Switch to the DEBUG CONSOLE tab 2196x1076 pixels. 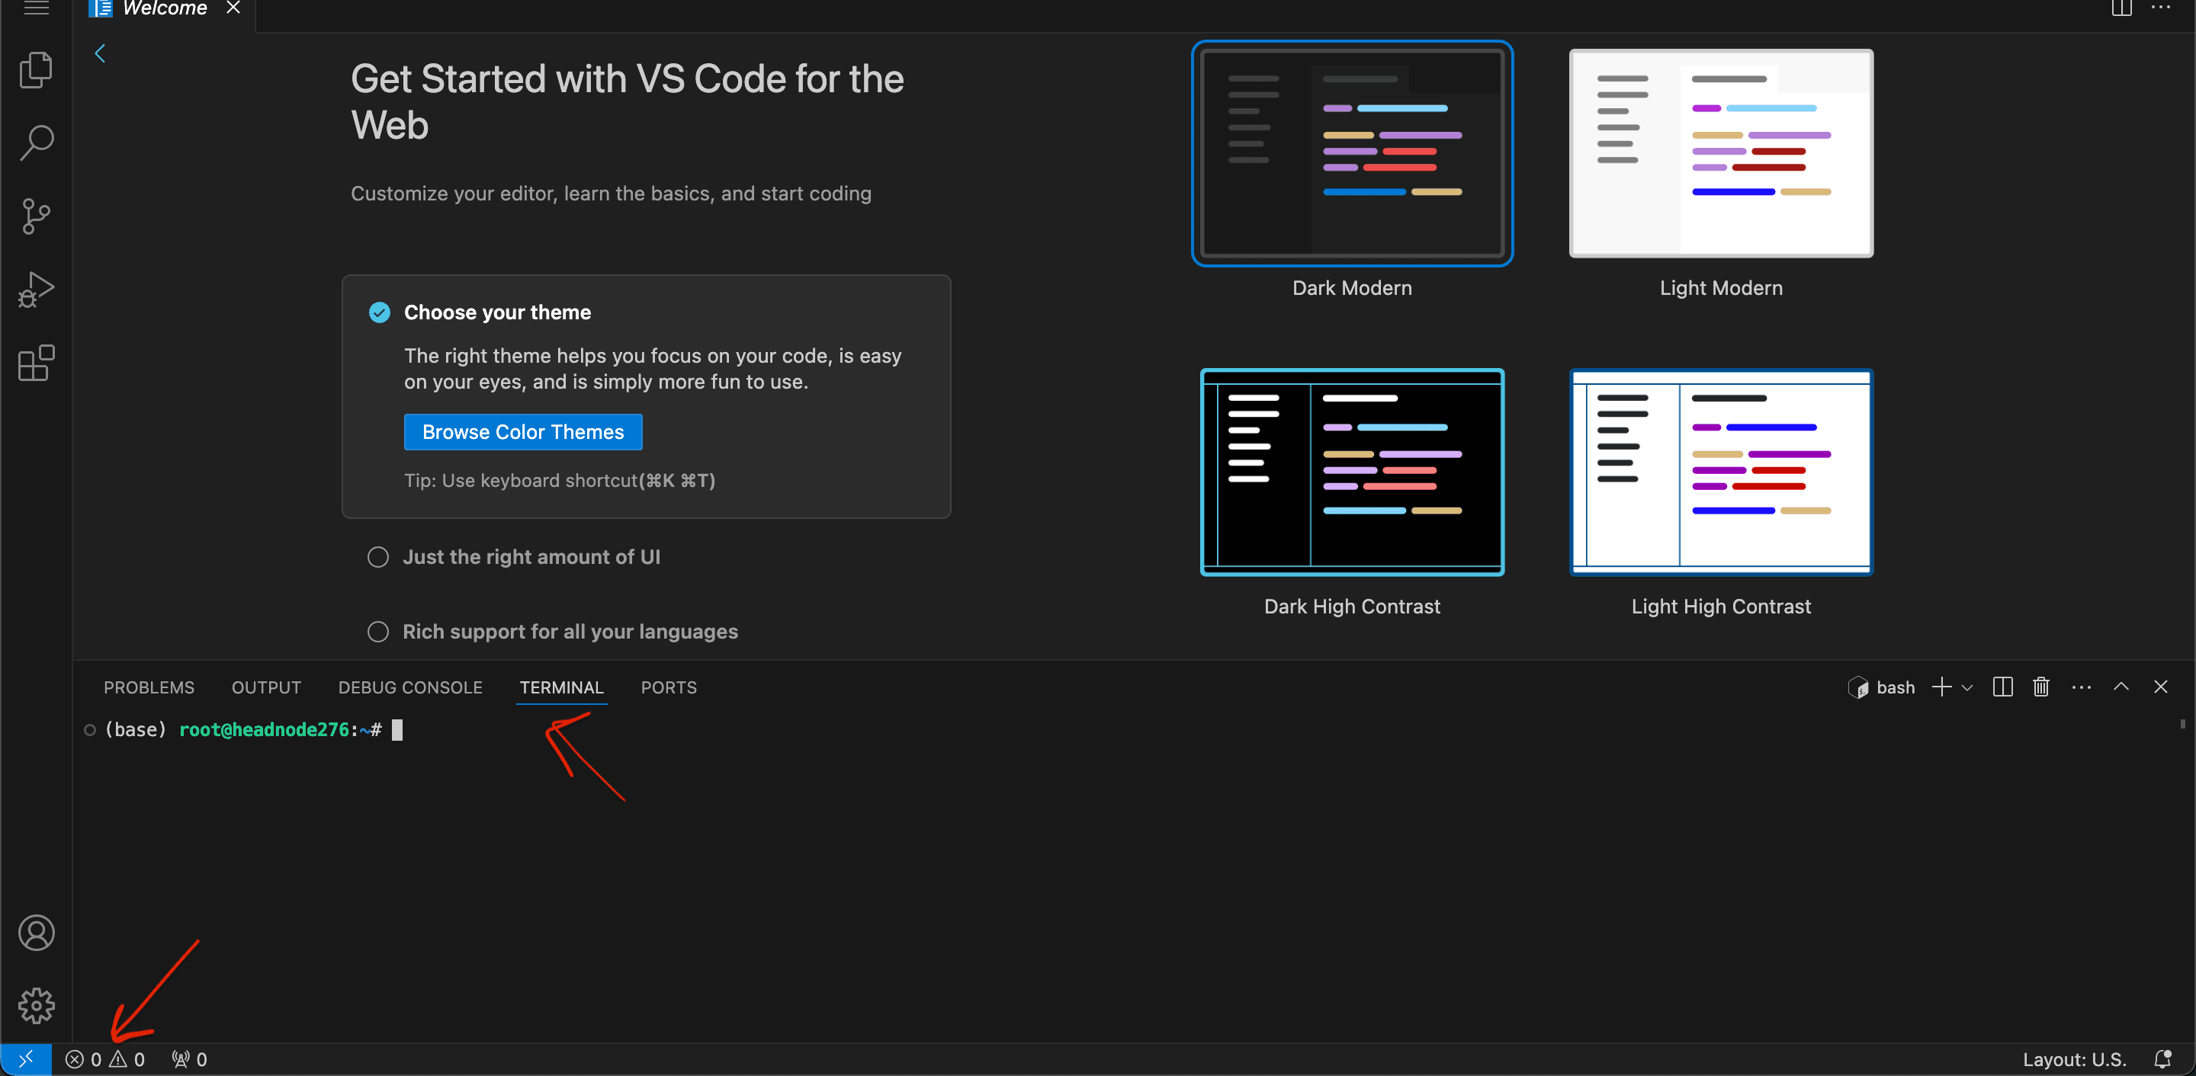click(410, 687)
